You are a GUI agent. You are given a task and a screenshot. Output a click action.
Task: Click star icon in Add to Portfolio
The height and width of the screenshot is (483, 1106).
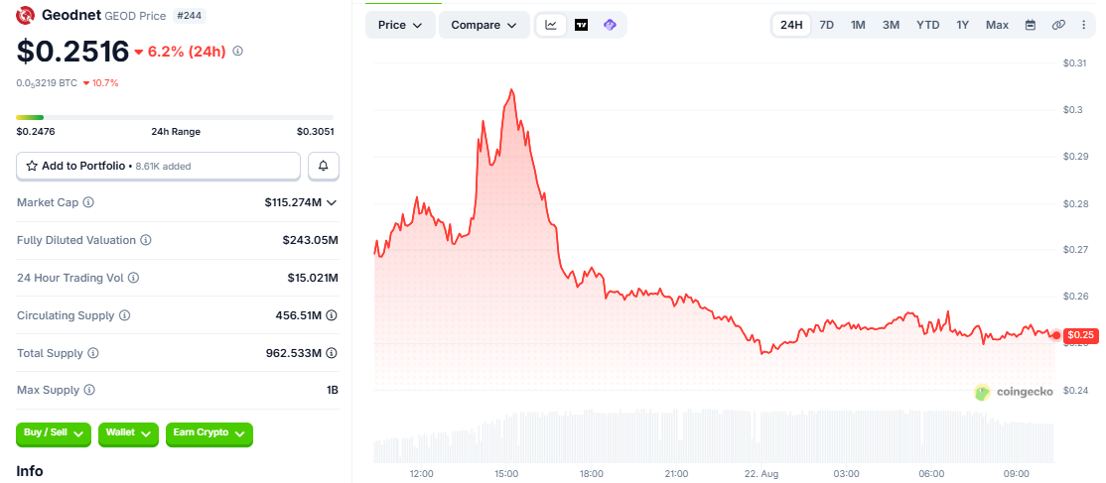coord(32,167)
